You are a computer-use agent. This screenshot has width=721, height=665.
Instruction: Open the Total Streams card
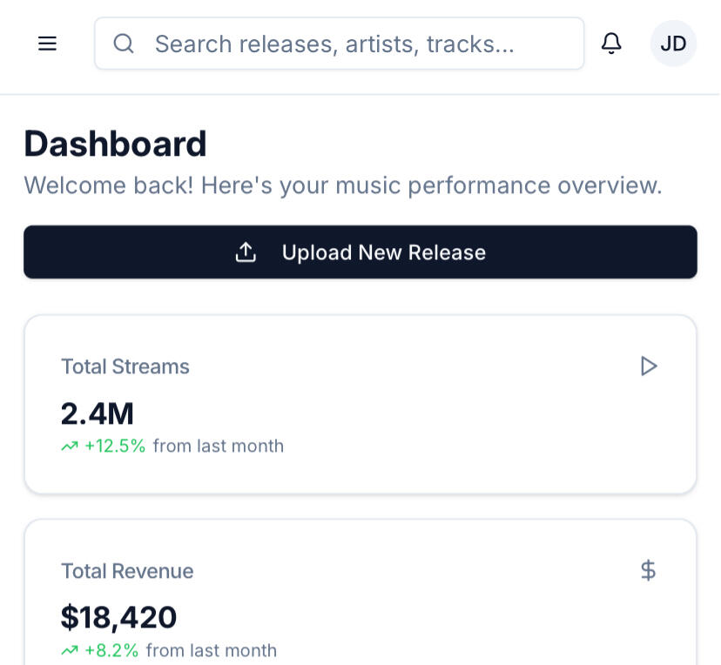point(360,405)
